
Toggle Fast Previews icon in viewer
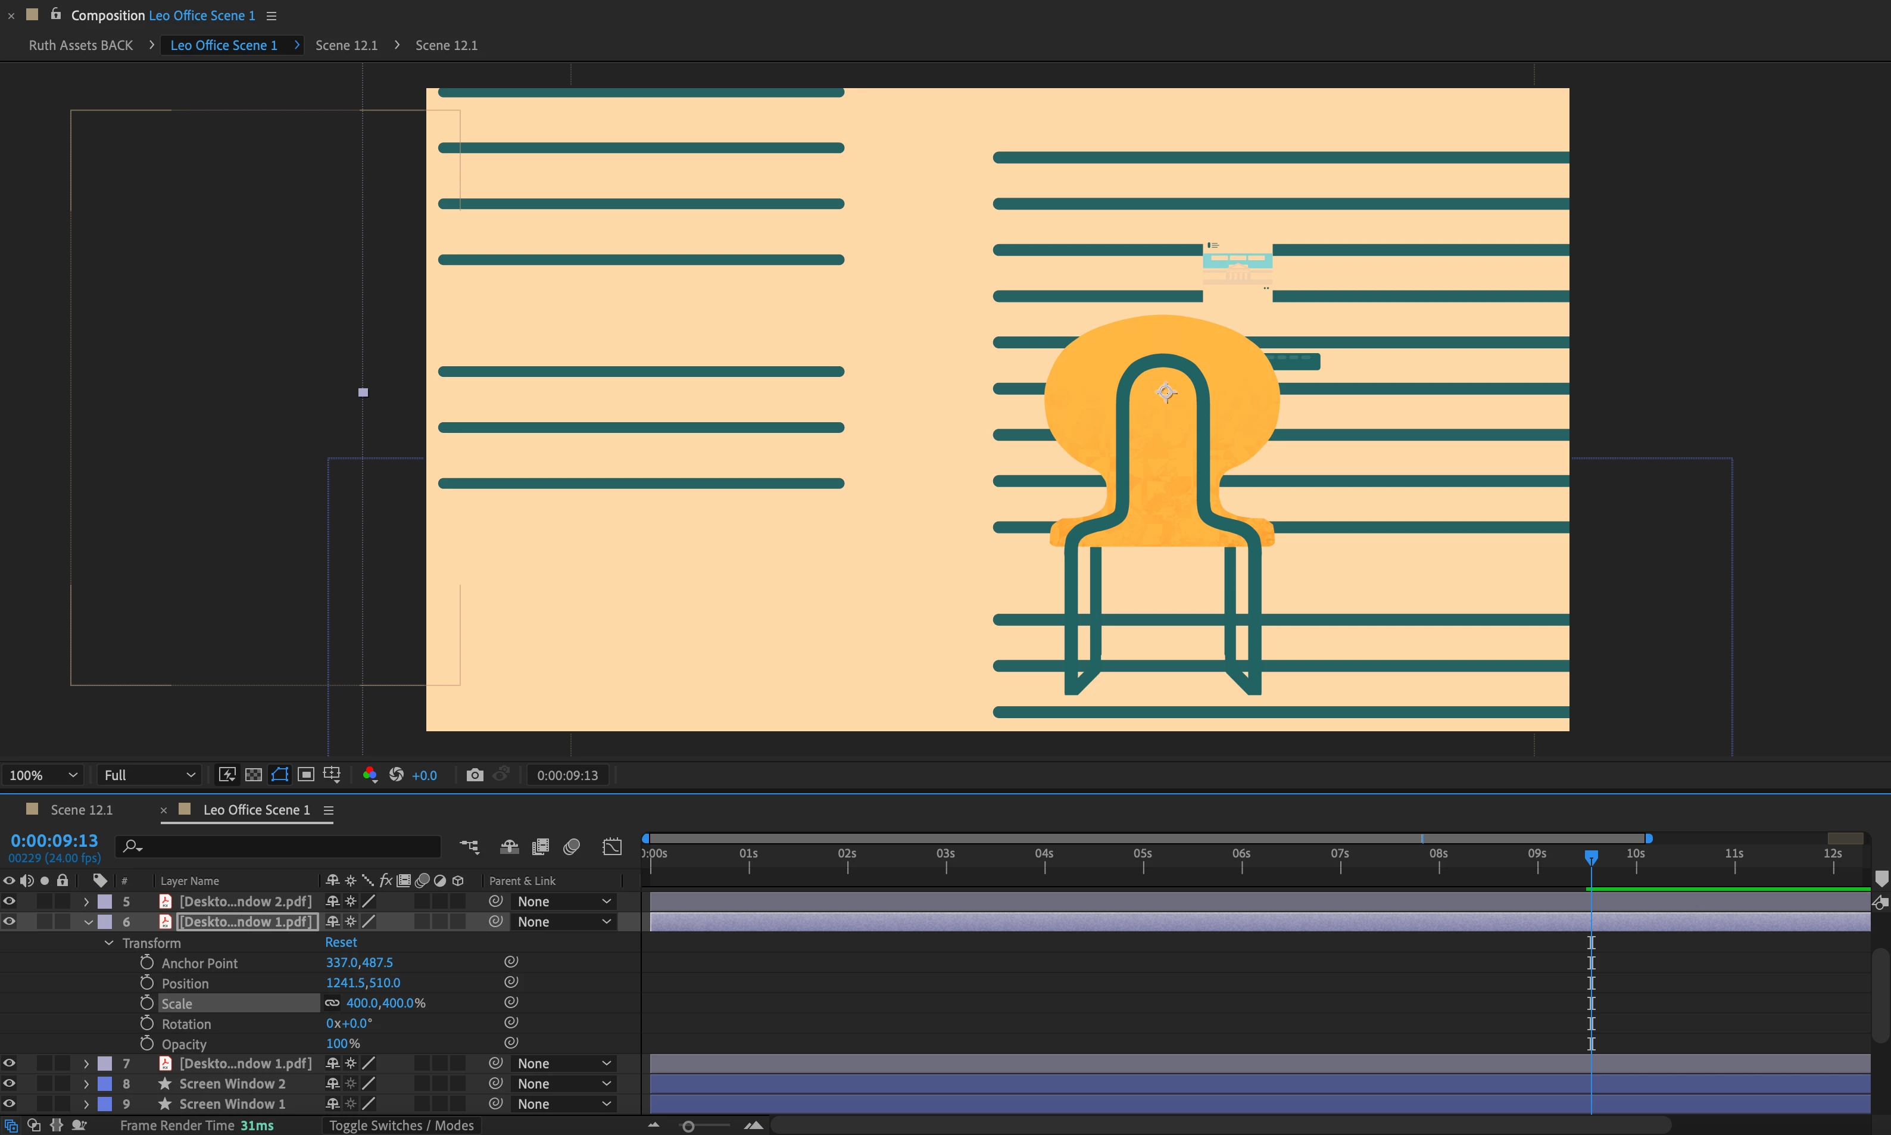(227, 775)
